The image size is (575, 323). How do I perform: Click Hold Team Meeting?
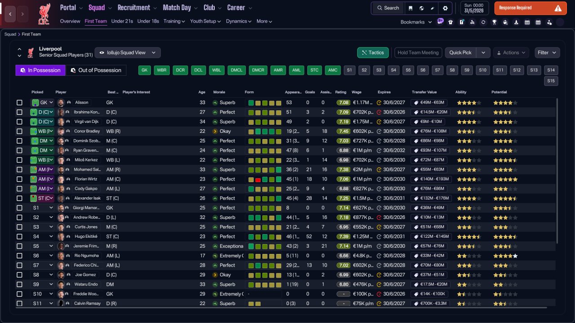tap(418, 52)
